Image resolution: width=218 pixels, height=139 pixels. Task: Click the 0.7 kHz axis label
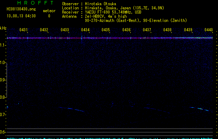pos(3,115)
